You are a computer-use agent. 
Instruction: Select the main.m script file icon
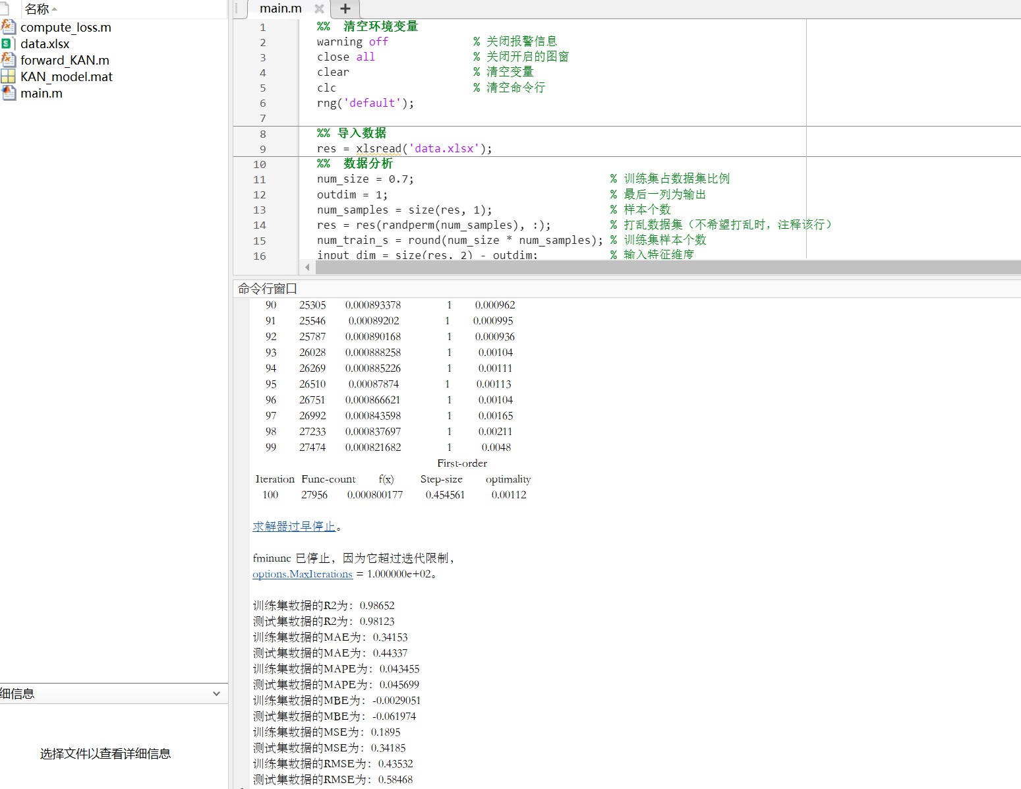coord(8,93)
